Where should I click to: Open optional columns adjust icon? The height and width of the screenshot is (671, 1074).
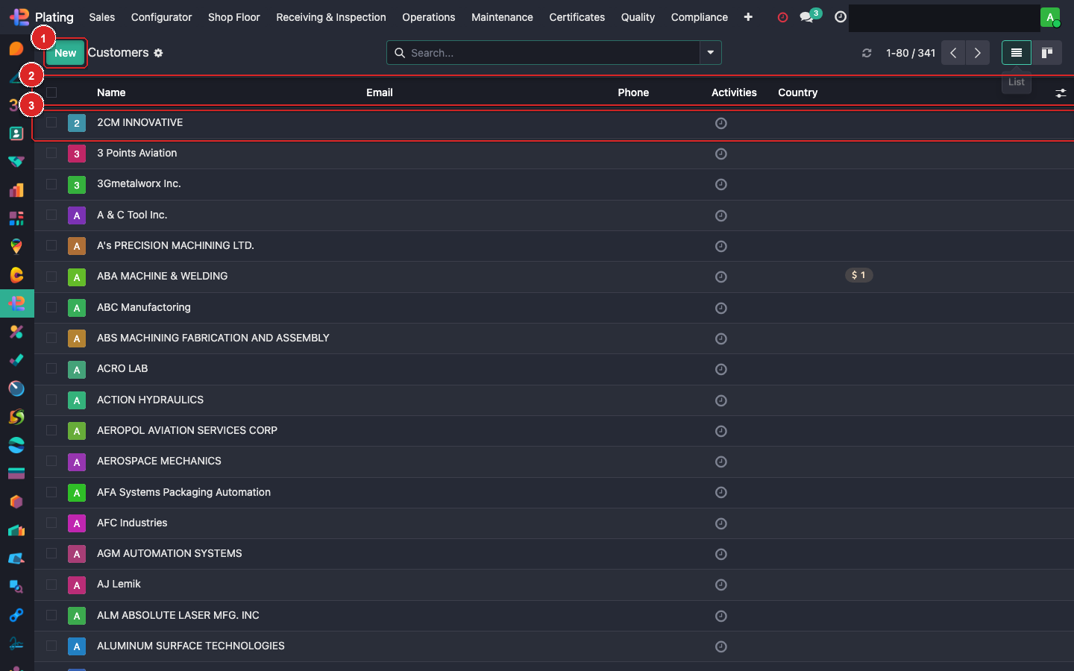coord(1060,93)
